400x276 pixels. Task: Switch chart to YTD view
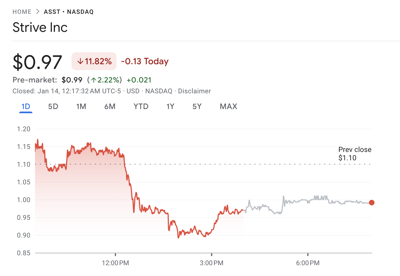coord(141,107)
